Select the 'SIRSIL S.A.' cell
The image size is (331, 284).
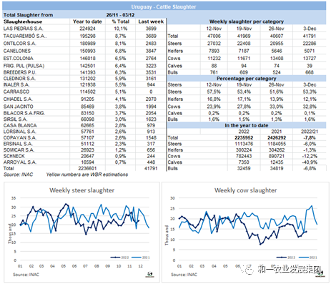click(x=15, y=119)
